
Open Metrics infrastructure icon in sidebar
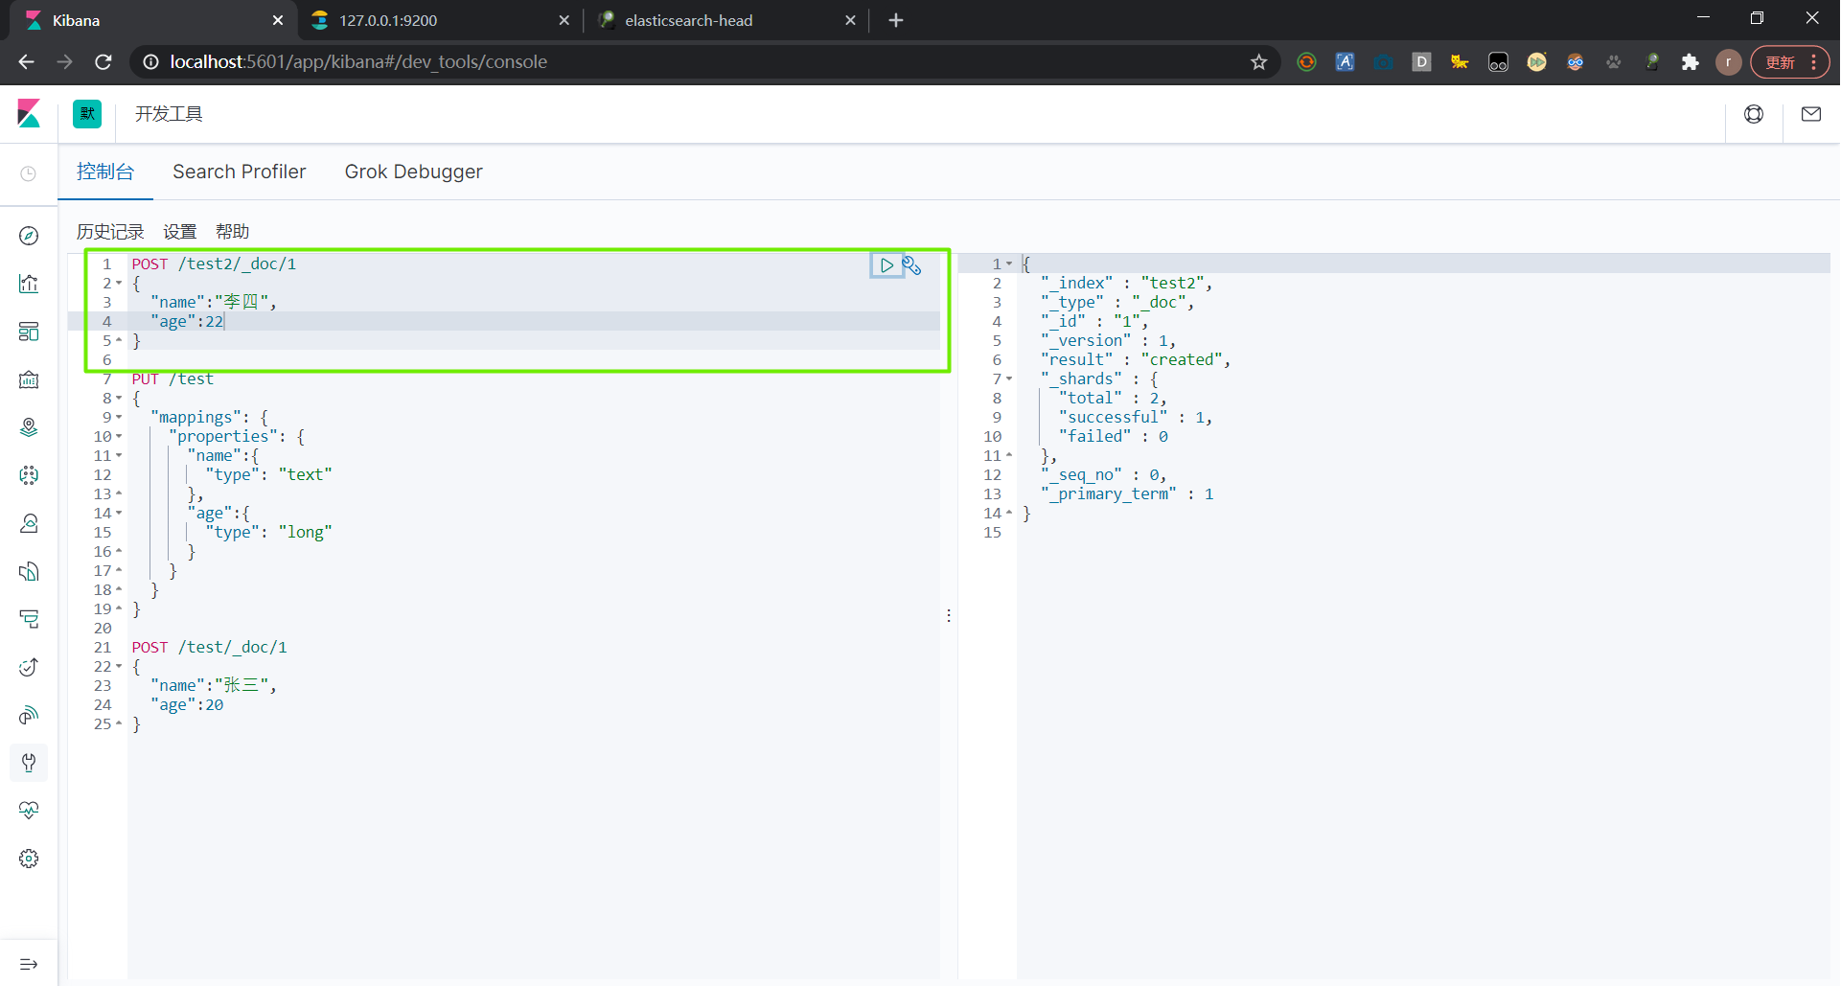pos(29,523)
